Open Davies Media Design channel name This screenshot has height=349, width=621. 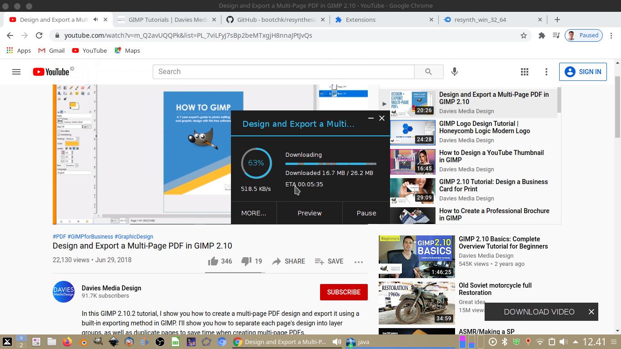point(111,288)
